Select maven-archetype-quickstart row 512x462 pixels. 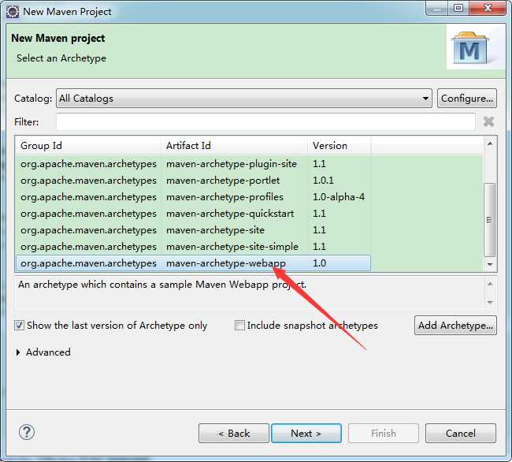point(193,214)
